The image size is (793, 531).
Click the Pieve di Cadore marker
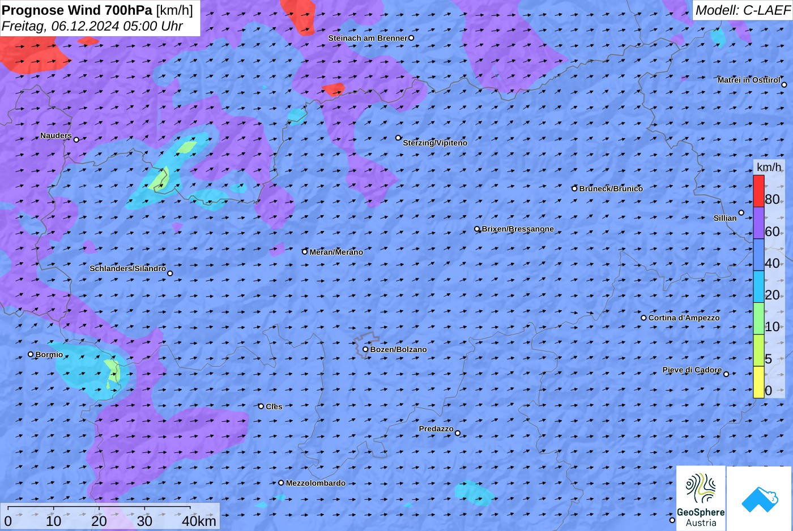tap(726, 374)
